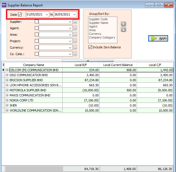The width and height of the screenshot is (176, 172).
Task: Open the Currency combo box dropdown
Action: pos(70,47)
